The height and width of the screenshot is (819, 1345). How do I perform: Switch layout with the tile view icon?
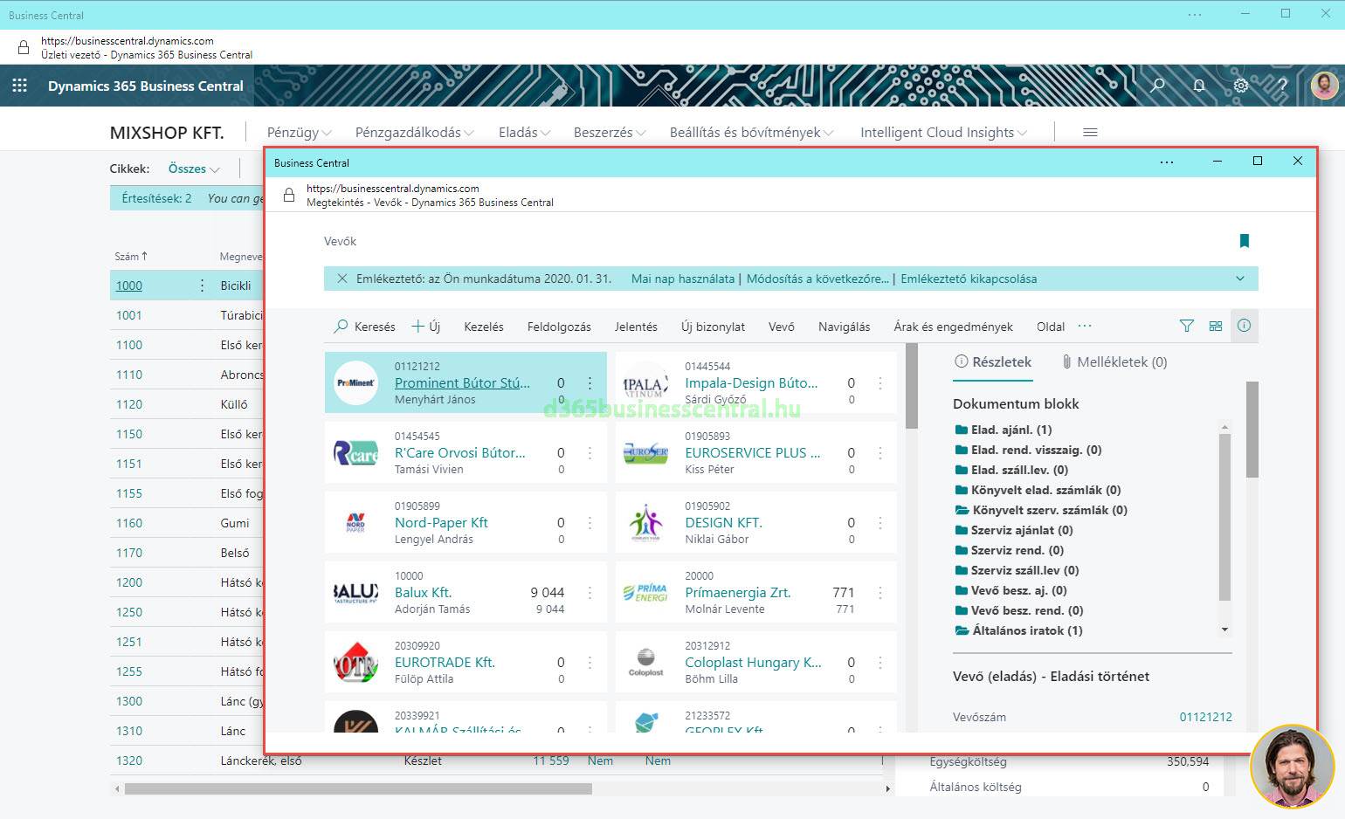click(x=1215, y=326)
